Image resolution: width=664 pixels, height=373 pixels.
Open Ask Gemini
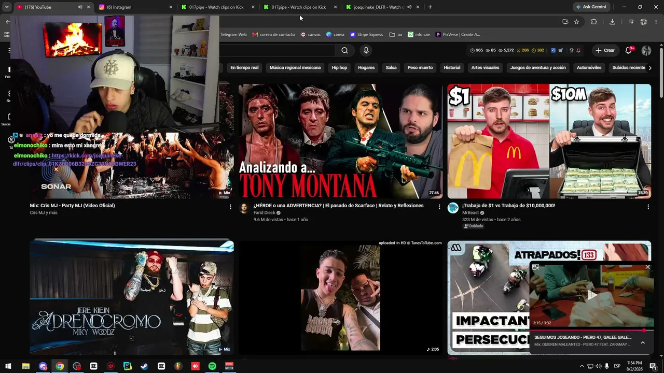click(591, 7)
